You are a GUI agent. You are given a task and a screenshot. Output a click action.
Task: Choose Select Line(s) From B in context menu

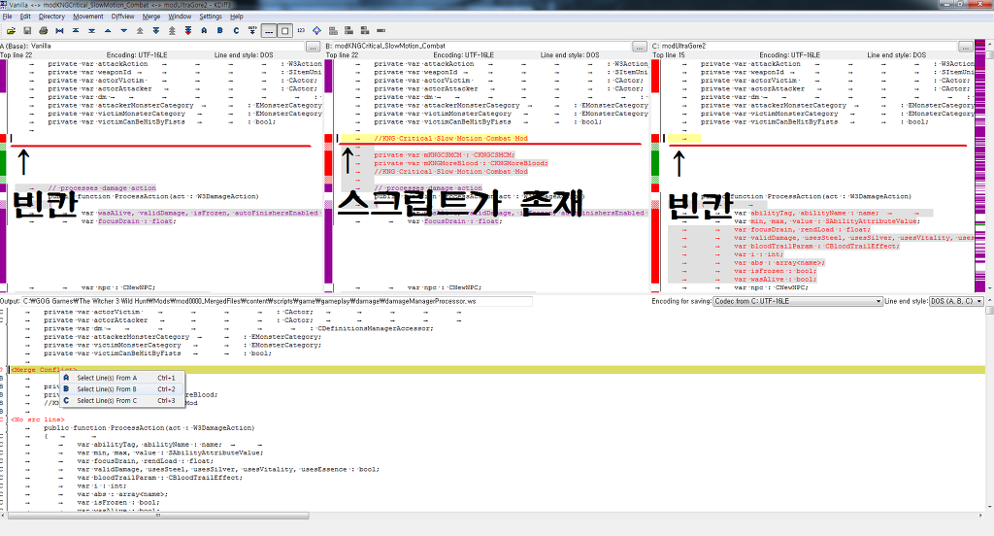(x=107, y=388)
